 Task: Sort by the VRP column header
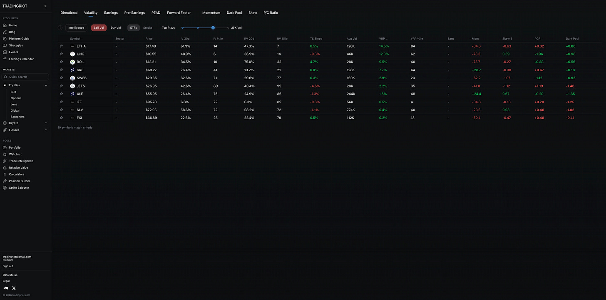pos(384,39)
